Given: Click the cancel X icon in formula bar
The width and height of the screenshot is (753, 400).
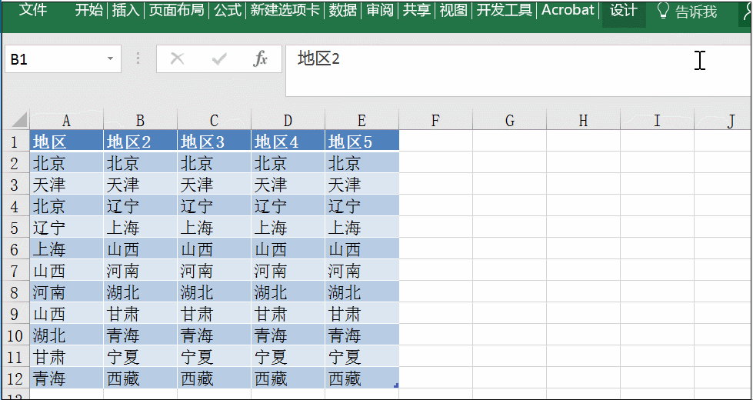Looking at the screenshot, I should (x=177, y=59).
